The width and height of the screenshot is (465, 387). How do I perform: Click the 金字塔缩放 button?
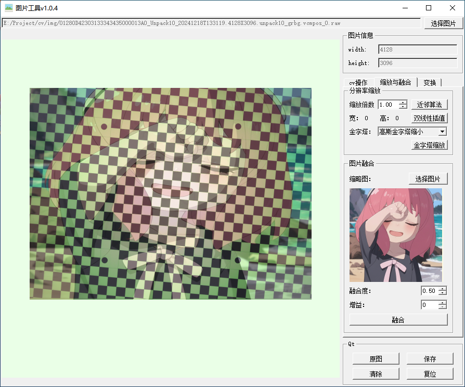click(429, 145)
